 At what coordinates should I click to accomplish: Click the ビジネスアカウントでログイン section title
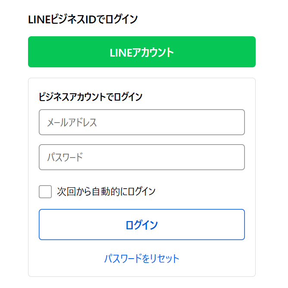(91, 97)
